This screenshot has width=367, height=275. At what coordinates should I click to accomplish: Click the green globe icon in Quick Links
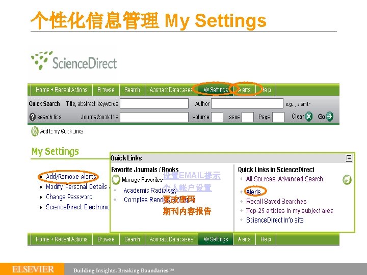[x=347, y=180]
